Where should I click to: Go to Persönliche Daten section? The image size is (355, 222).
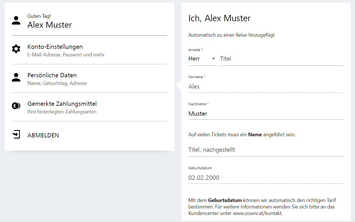coord(52,75)
